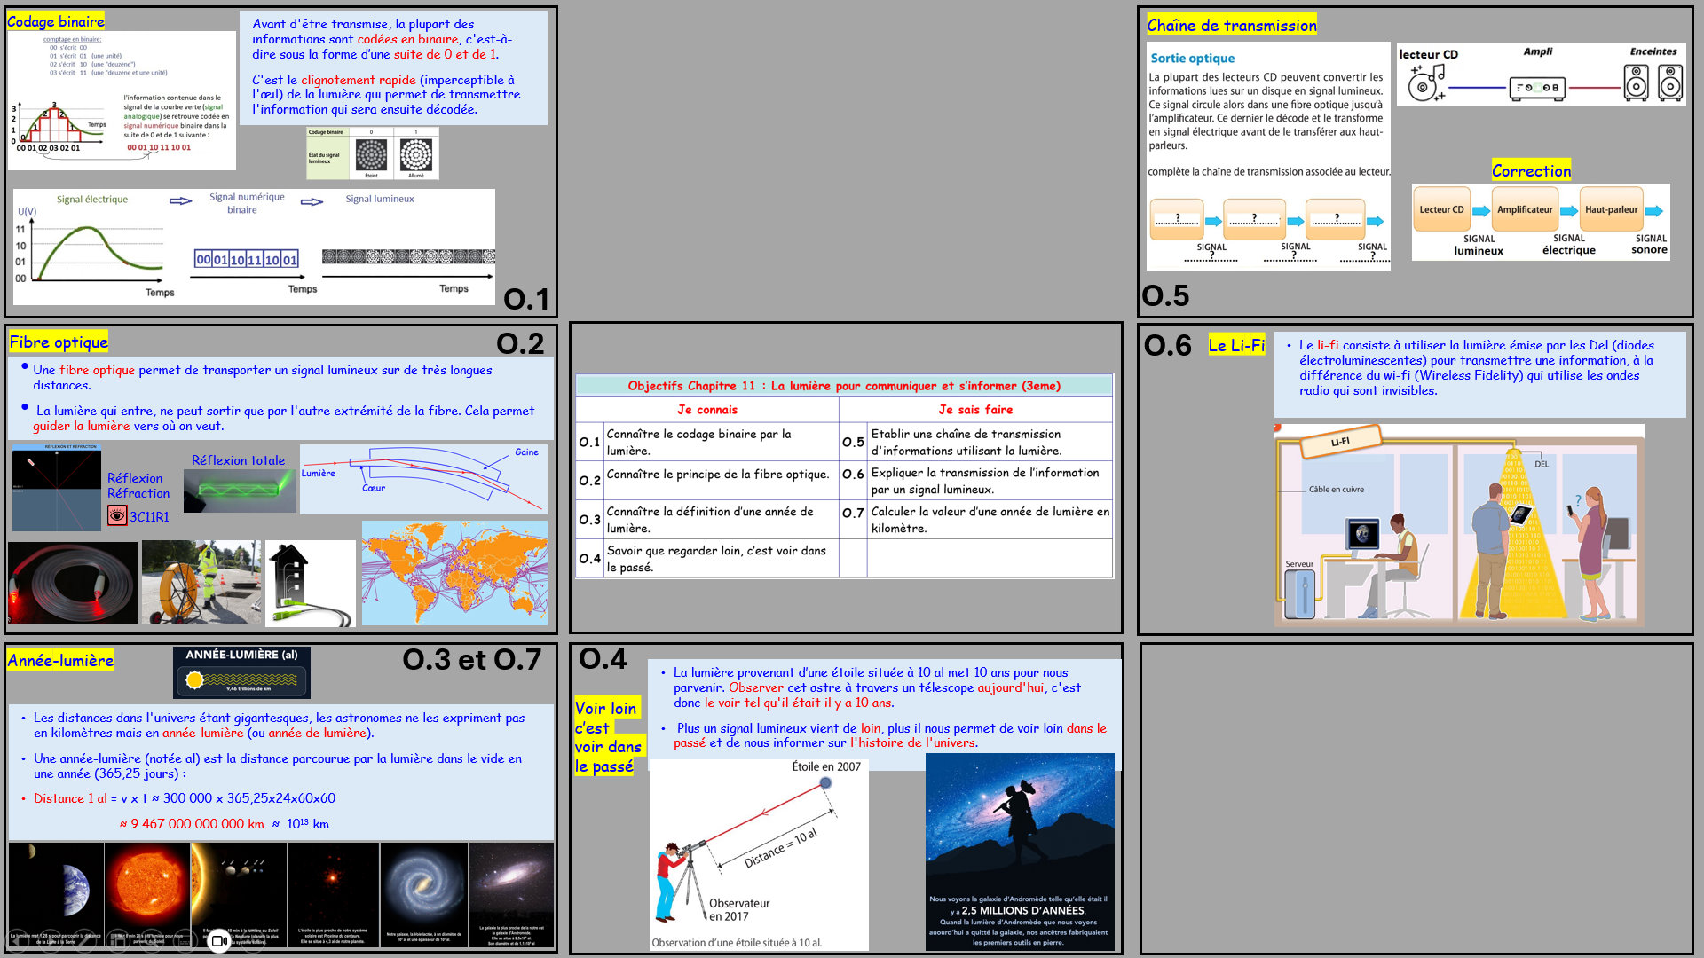Click the spiral Milky Way galaxy image
This screenshot has height=958, width=1704.
click(x=423, y=894)
